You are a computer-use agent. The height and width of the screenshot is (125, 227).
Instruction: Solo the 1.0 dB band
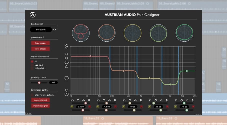point(124,107)
